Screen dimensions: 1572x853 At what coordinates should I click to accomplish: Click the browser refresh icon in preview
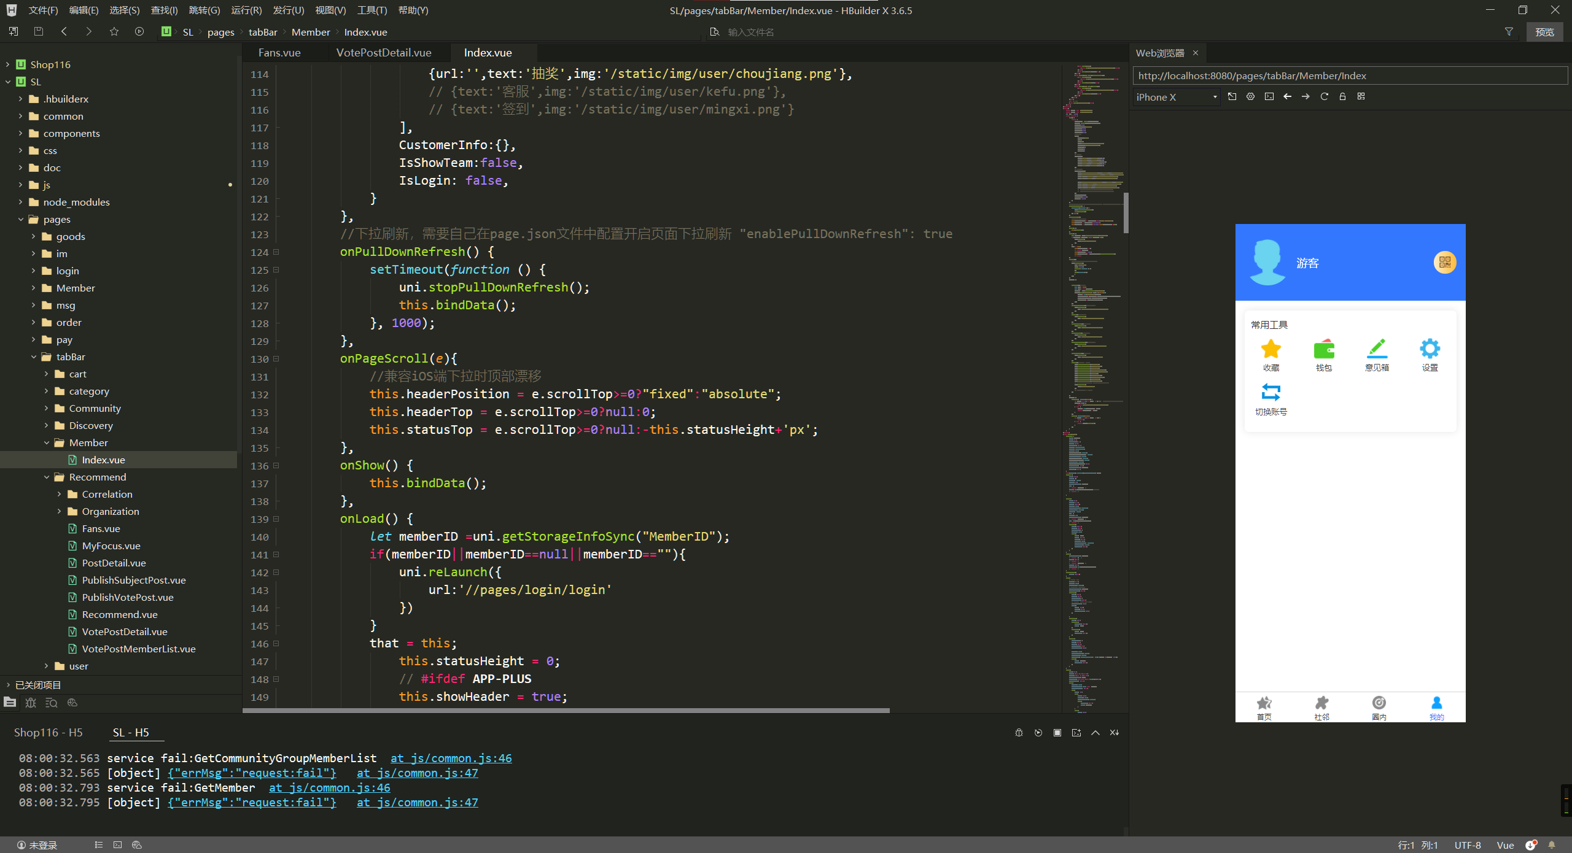pyautogui.click(x=1325, y=96)
